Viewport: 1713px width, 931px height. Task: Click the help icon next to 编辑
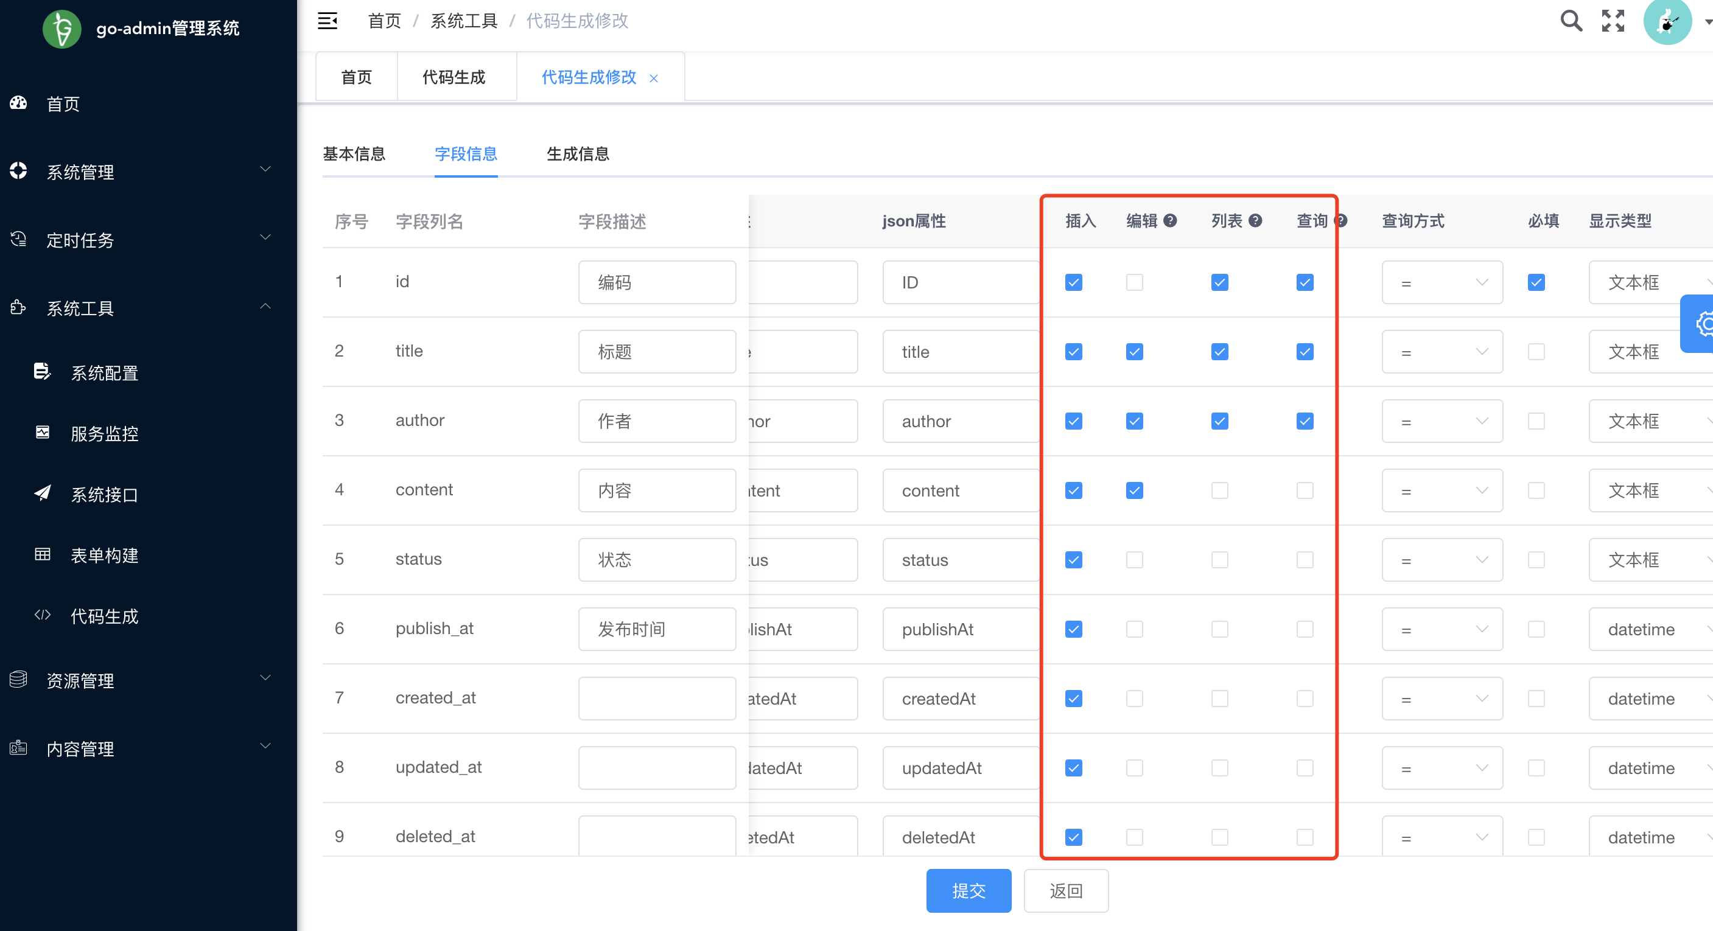[x=1171, y=221]
